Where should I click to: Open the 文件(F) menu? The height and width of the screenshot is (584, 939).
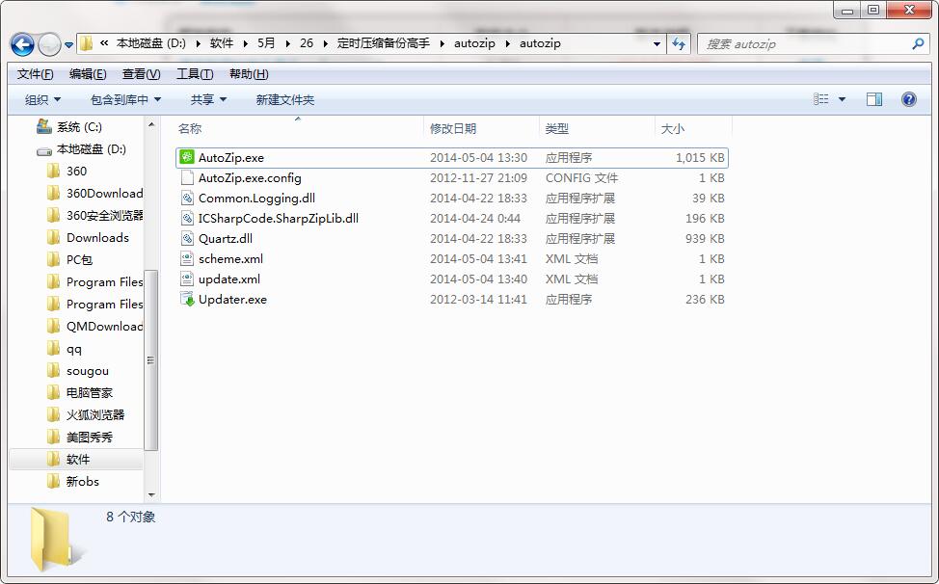[35, 74]
